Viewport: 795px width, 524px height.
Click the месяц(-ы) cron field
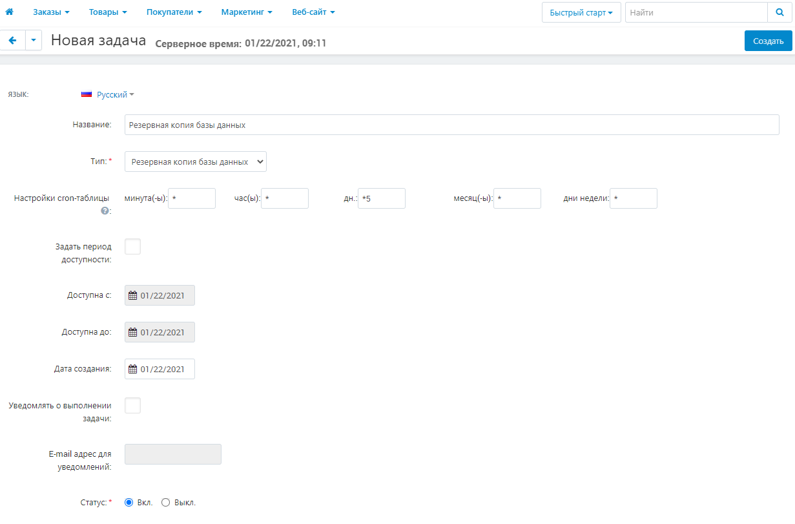coord(517,198)
